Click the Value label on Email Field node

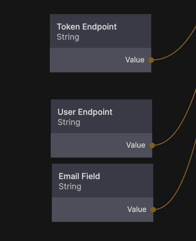pyautogui.click(x=137, y=209)
